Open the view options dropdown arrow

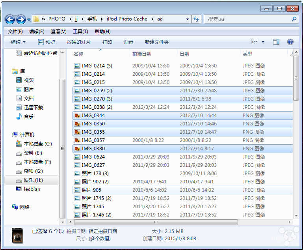[x=263, y=42]
